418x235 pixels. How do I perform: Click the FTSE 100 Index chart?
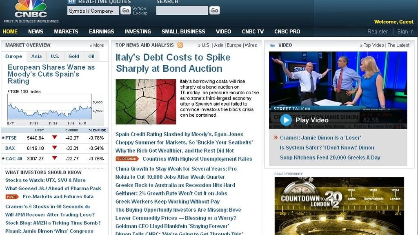click(49, 106)
